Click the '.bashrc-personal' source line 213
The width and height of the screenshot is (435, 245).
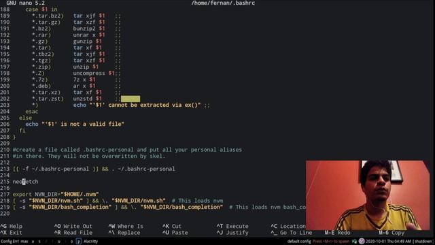tap(94, 169)
